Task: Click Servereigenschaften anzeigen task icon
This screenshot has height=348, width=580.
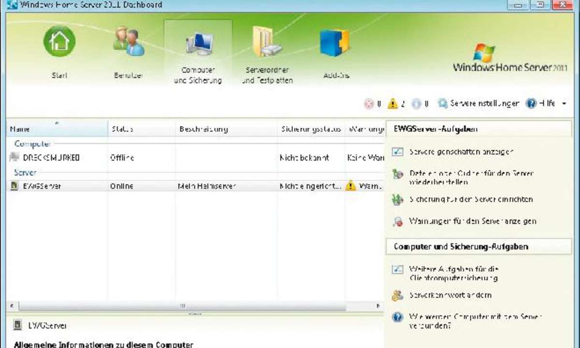Action: click(x=397, y=152)
